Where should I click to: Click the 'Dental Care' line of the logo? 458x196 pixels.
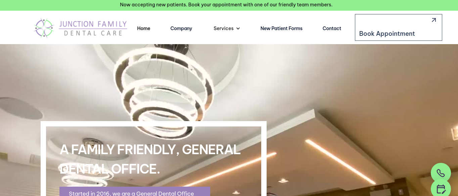click(93, 33)
